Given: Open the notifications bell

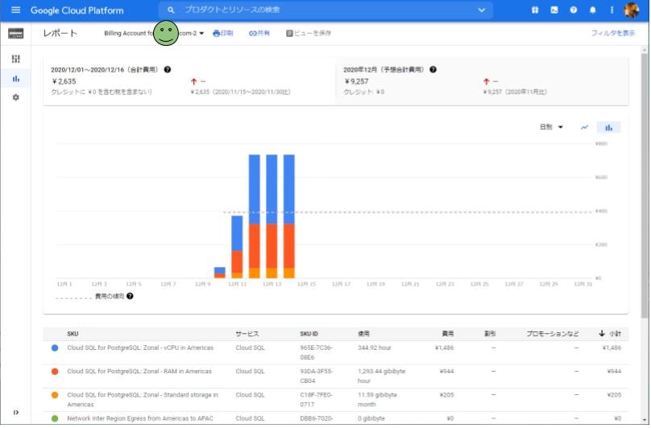Looking at the screenshot, I should 592,10.
